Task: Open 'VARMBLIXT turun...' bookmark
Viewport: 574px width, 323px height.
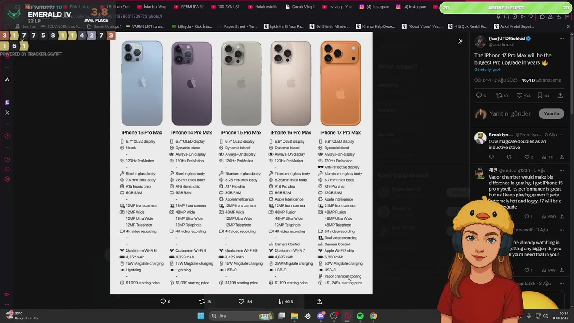Action: pos(145,26)
